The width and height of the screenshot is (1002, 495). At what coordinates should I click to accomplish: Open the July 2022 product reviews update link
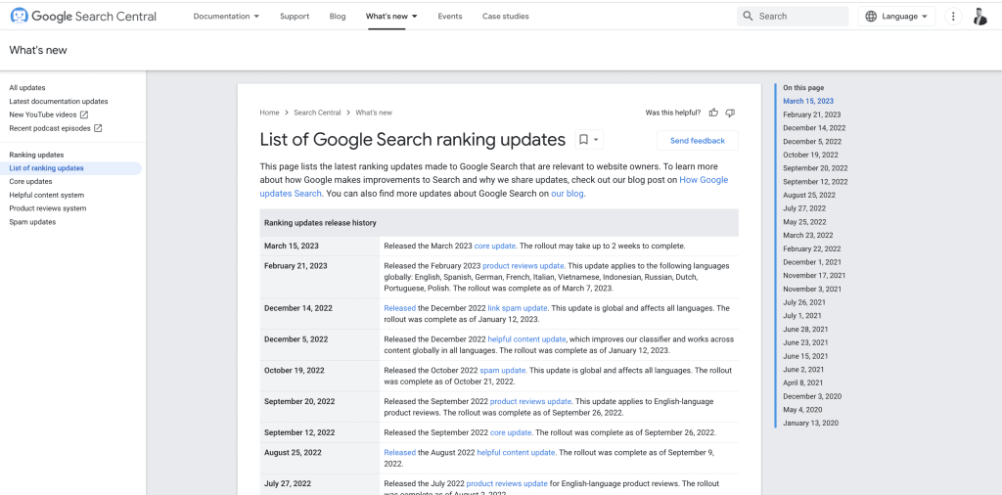[x=507, y=483]
